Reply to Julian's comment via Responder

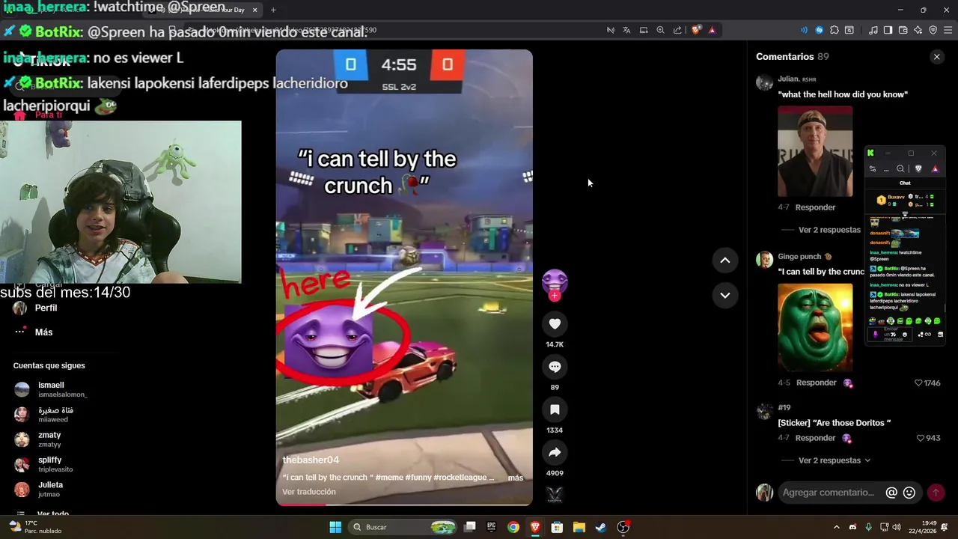click(x=815, y=207)
